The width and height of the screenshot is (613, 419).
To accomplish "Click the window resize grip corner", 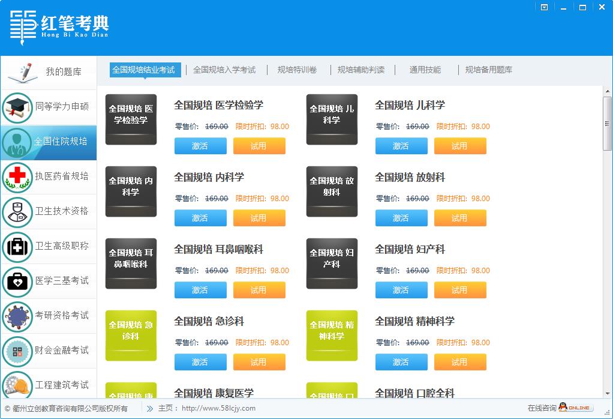I will click(x=608, y=413).
